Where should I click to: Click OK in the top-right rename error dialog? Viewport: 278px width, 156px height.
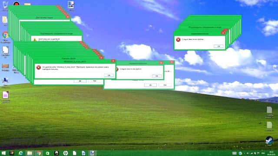219,46
